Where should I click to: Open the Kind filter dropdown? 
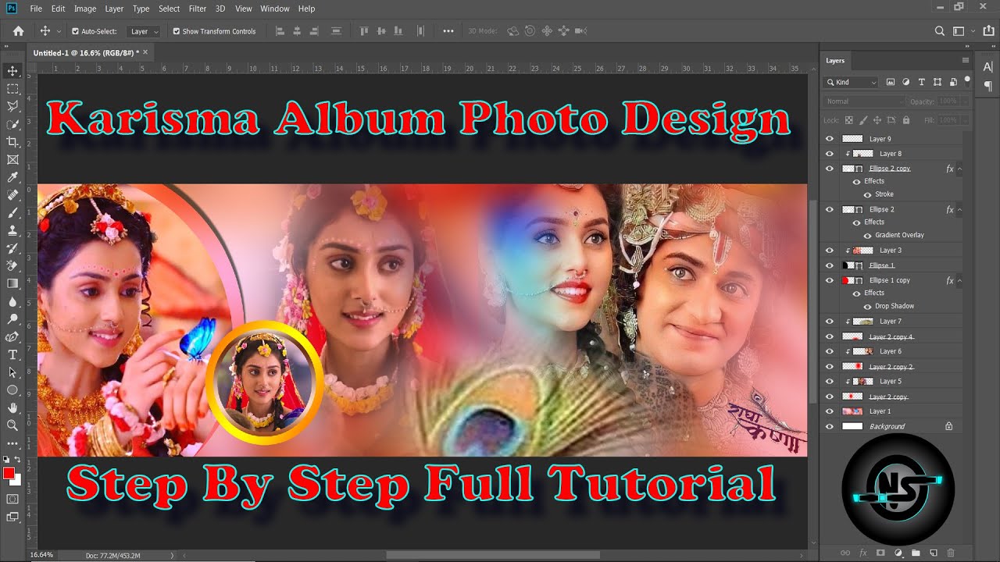tap(852, 82)
